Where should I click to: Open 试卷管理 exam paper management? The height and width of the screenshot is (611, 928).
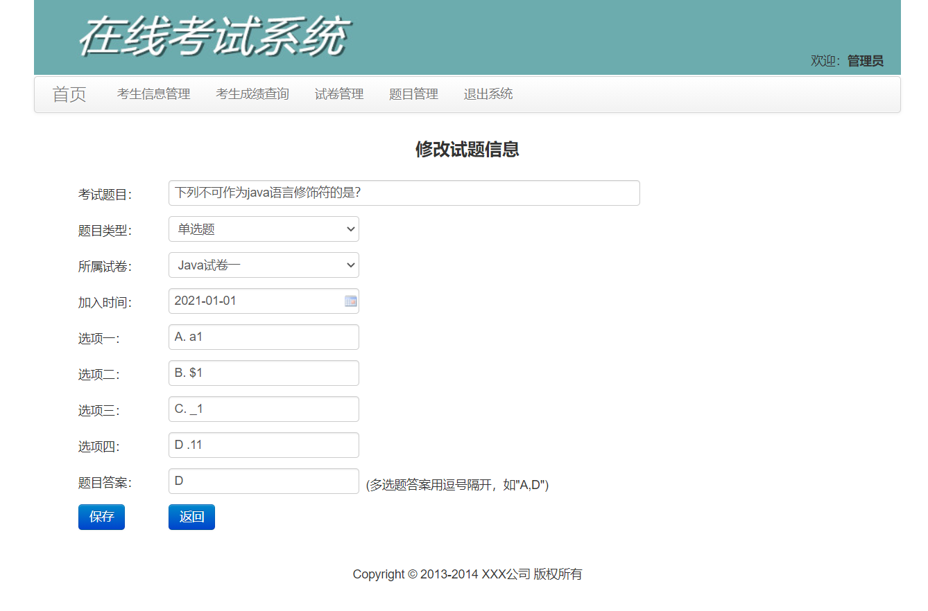click(x=339, y=94)
